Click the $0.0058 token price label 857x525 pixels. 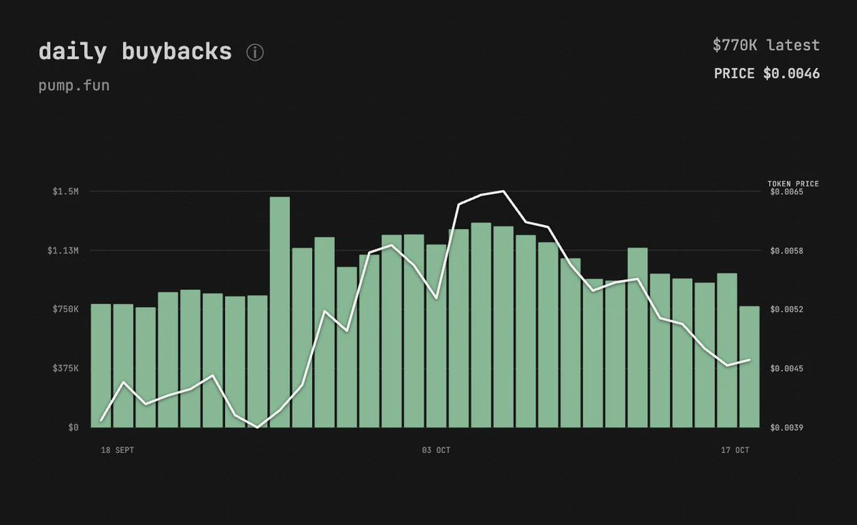click(786, 251)
